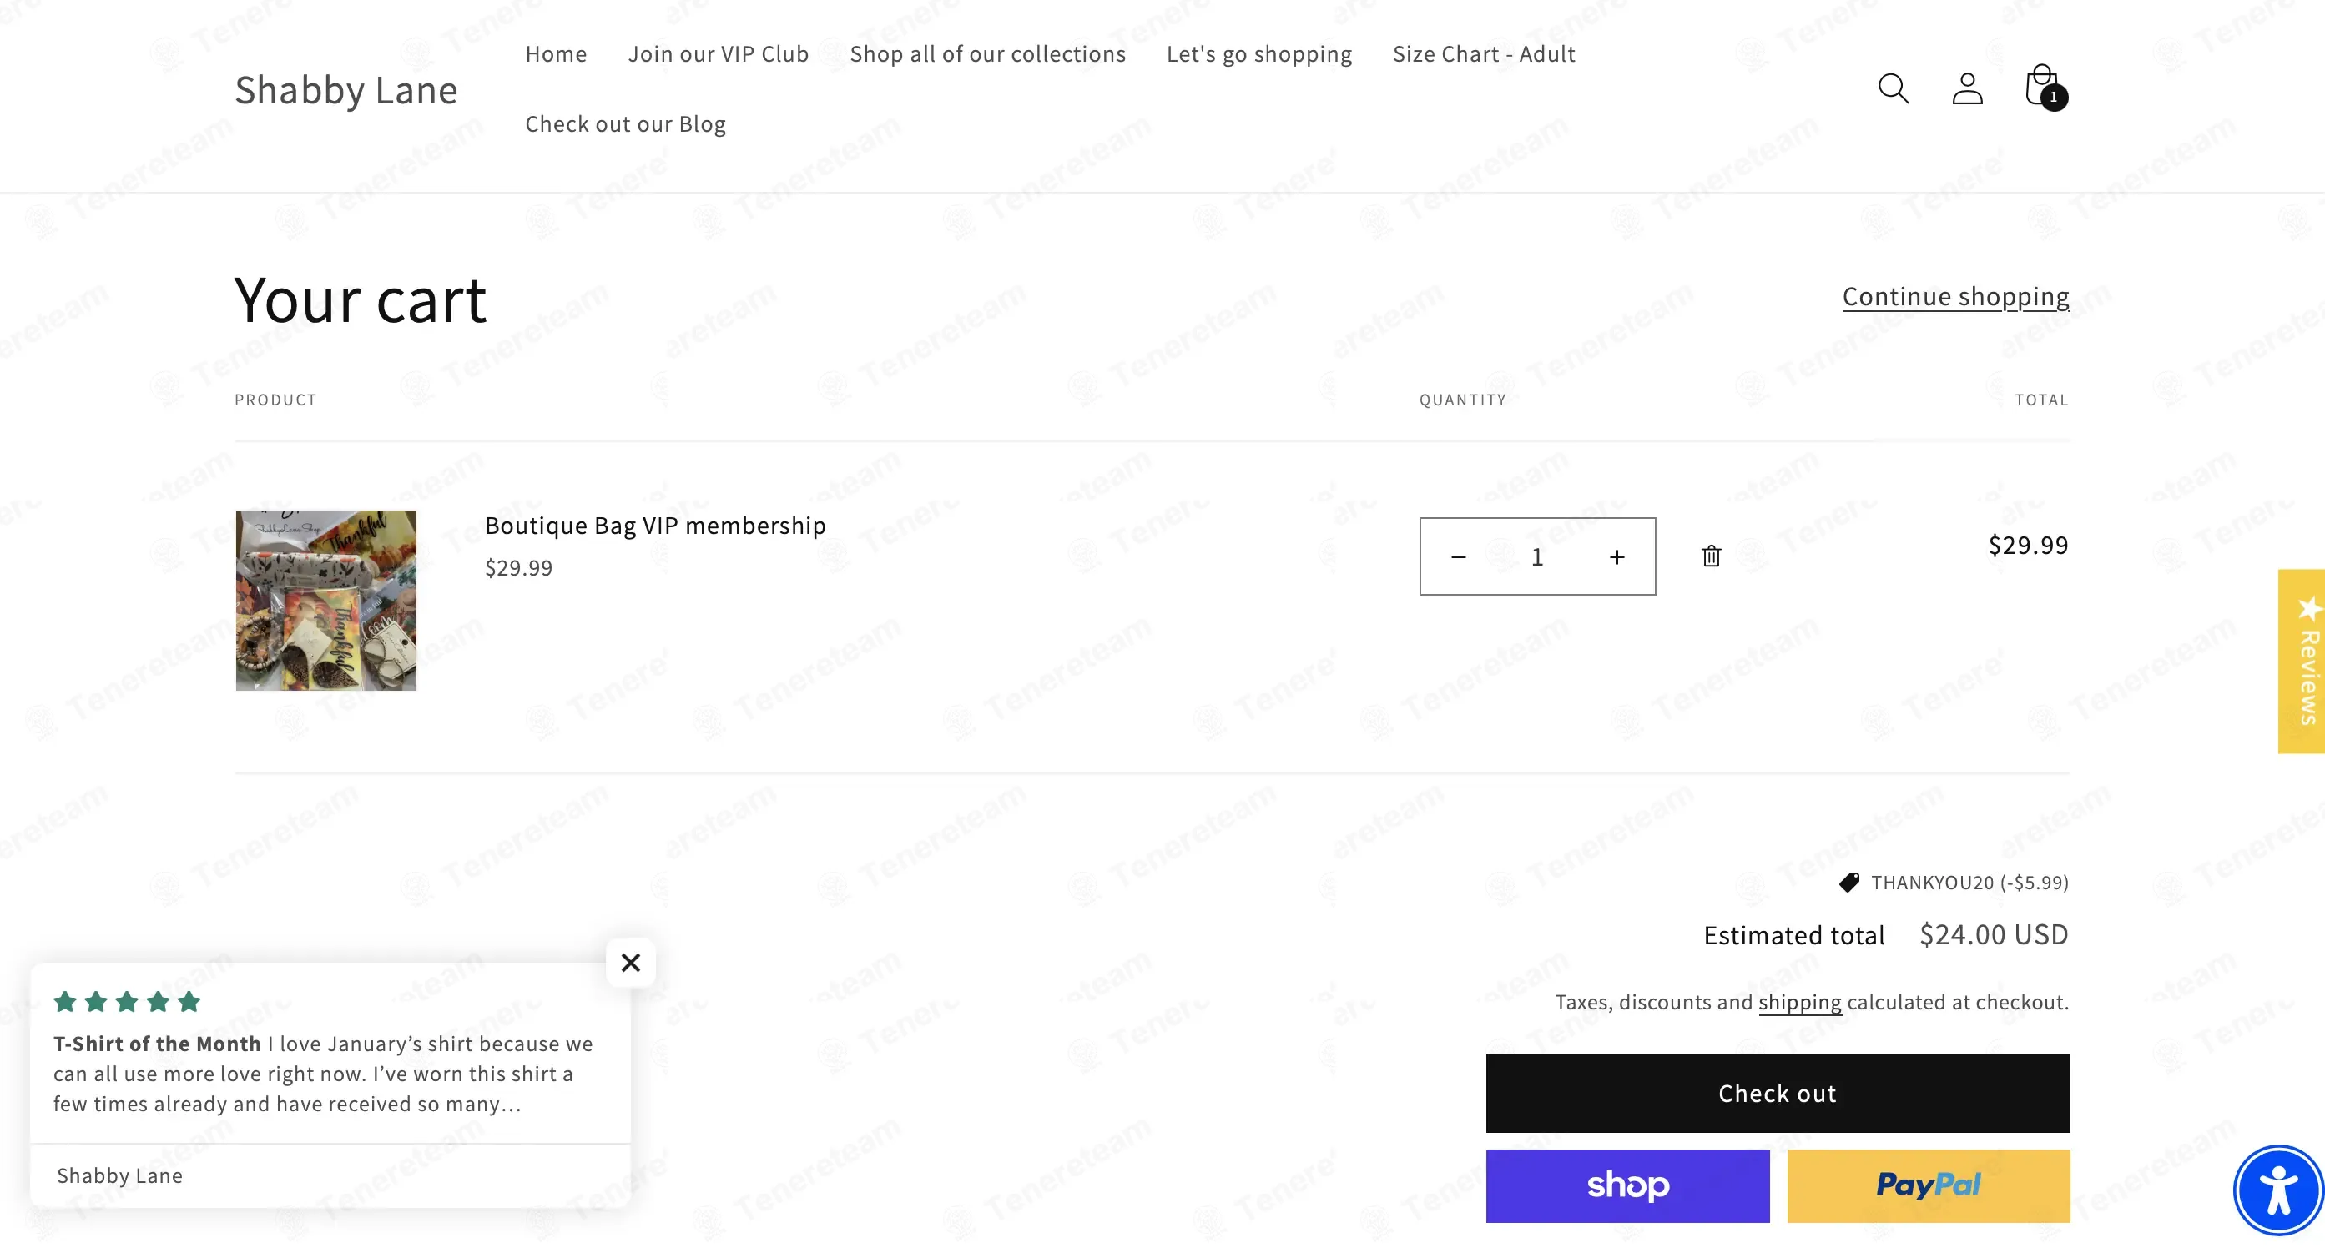Viewport: 2325px width, 1258px height.
Task: Increase quantity with the plus button
Action: pos(1616,556)
